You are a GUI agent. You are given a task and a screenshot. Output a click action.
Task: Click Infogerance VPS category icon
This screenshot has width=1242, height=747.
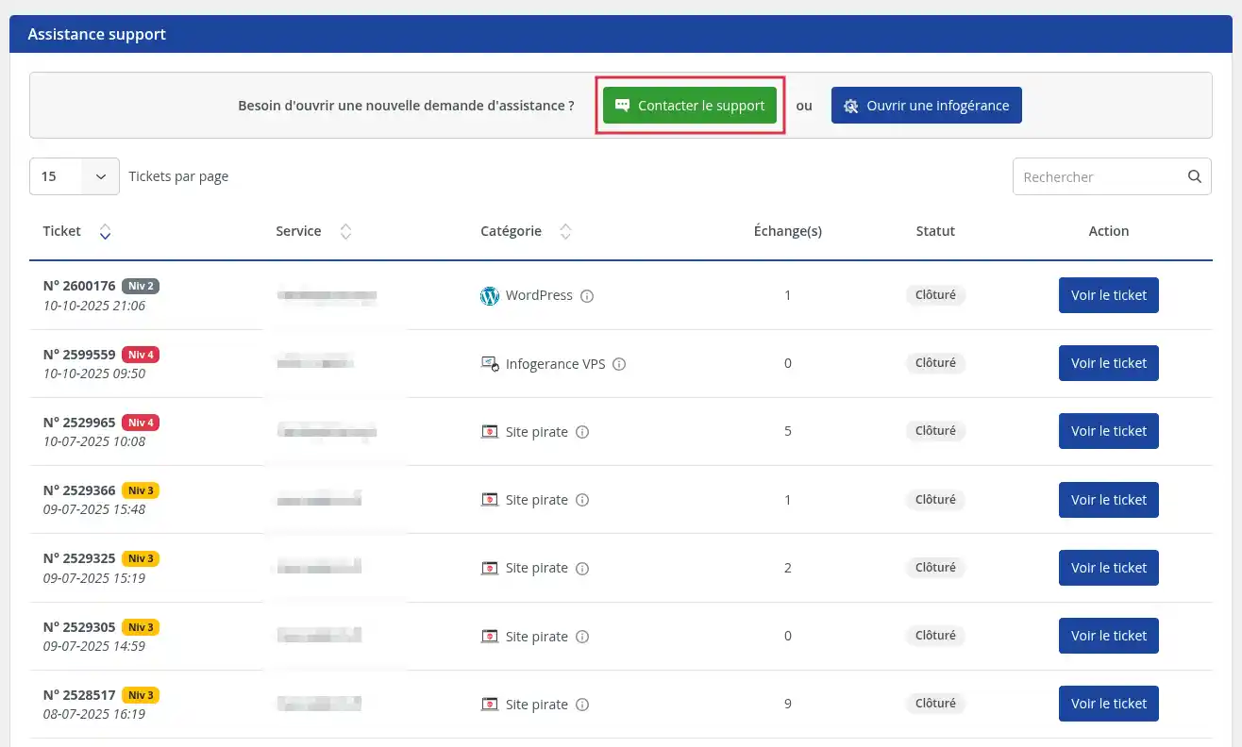click(490, 364)
